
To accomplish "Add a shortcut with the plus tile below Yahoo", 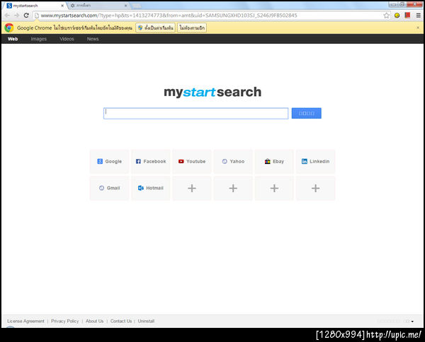I will [233, 188].
